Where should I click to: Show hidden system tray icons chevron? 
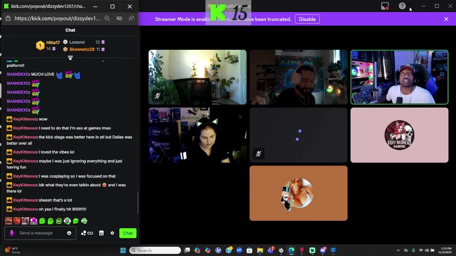point(398,250)
